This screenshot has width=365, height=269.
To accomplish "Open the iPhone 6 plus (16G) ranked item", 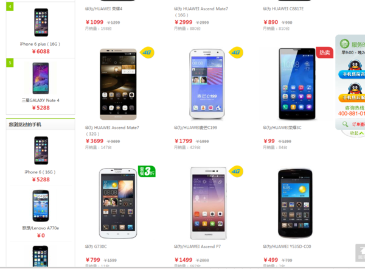I will tap(40, 44).
